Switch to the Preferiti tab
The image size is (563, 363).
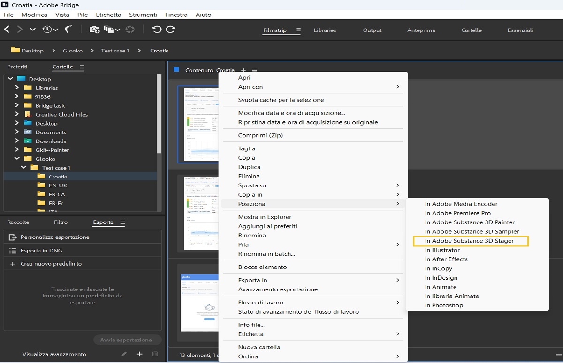click(x=17, y=67)
